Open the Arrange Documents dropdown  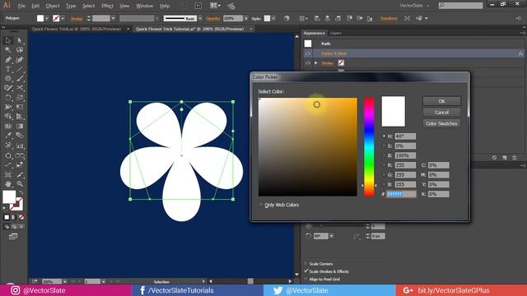pos(215,6)
